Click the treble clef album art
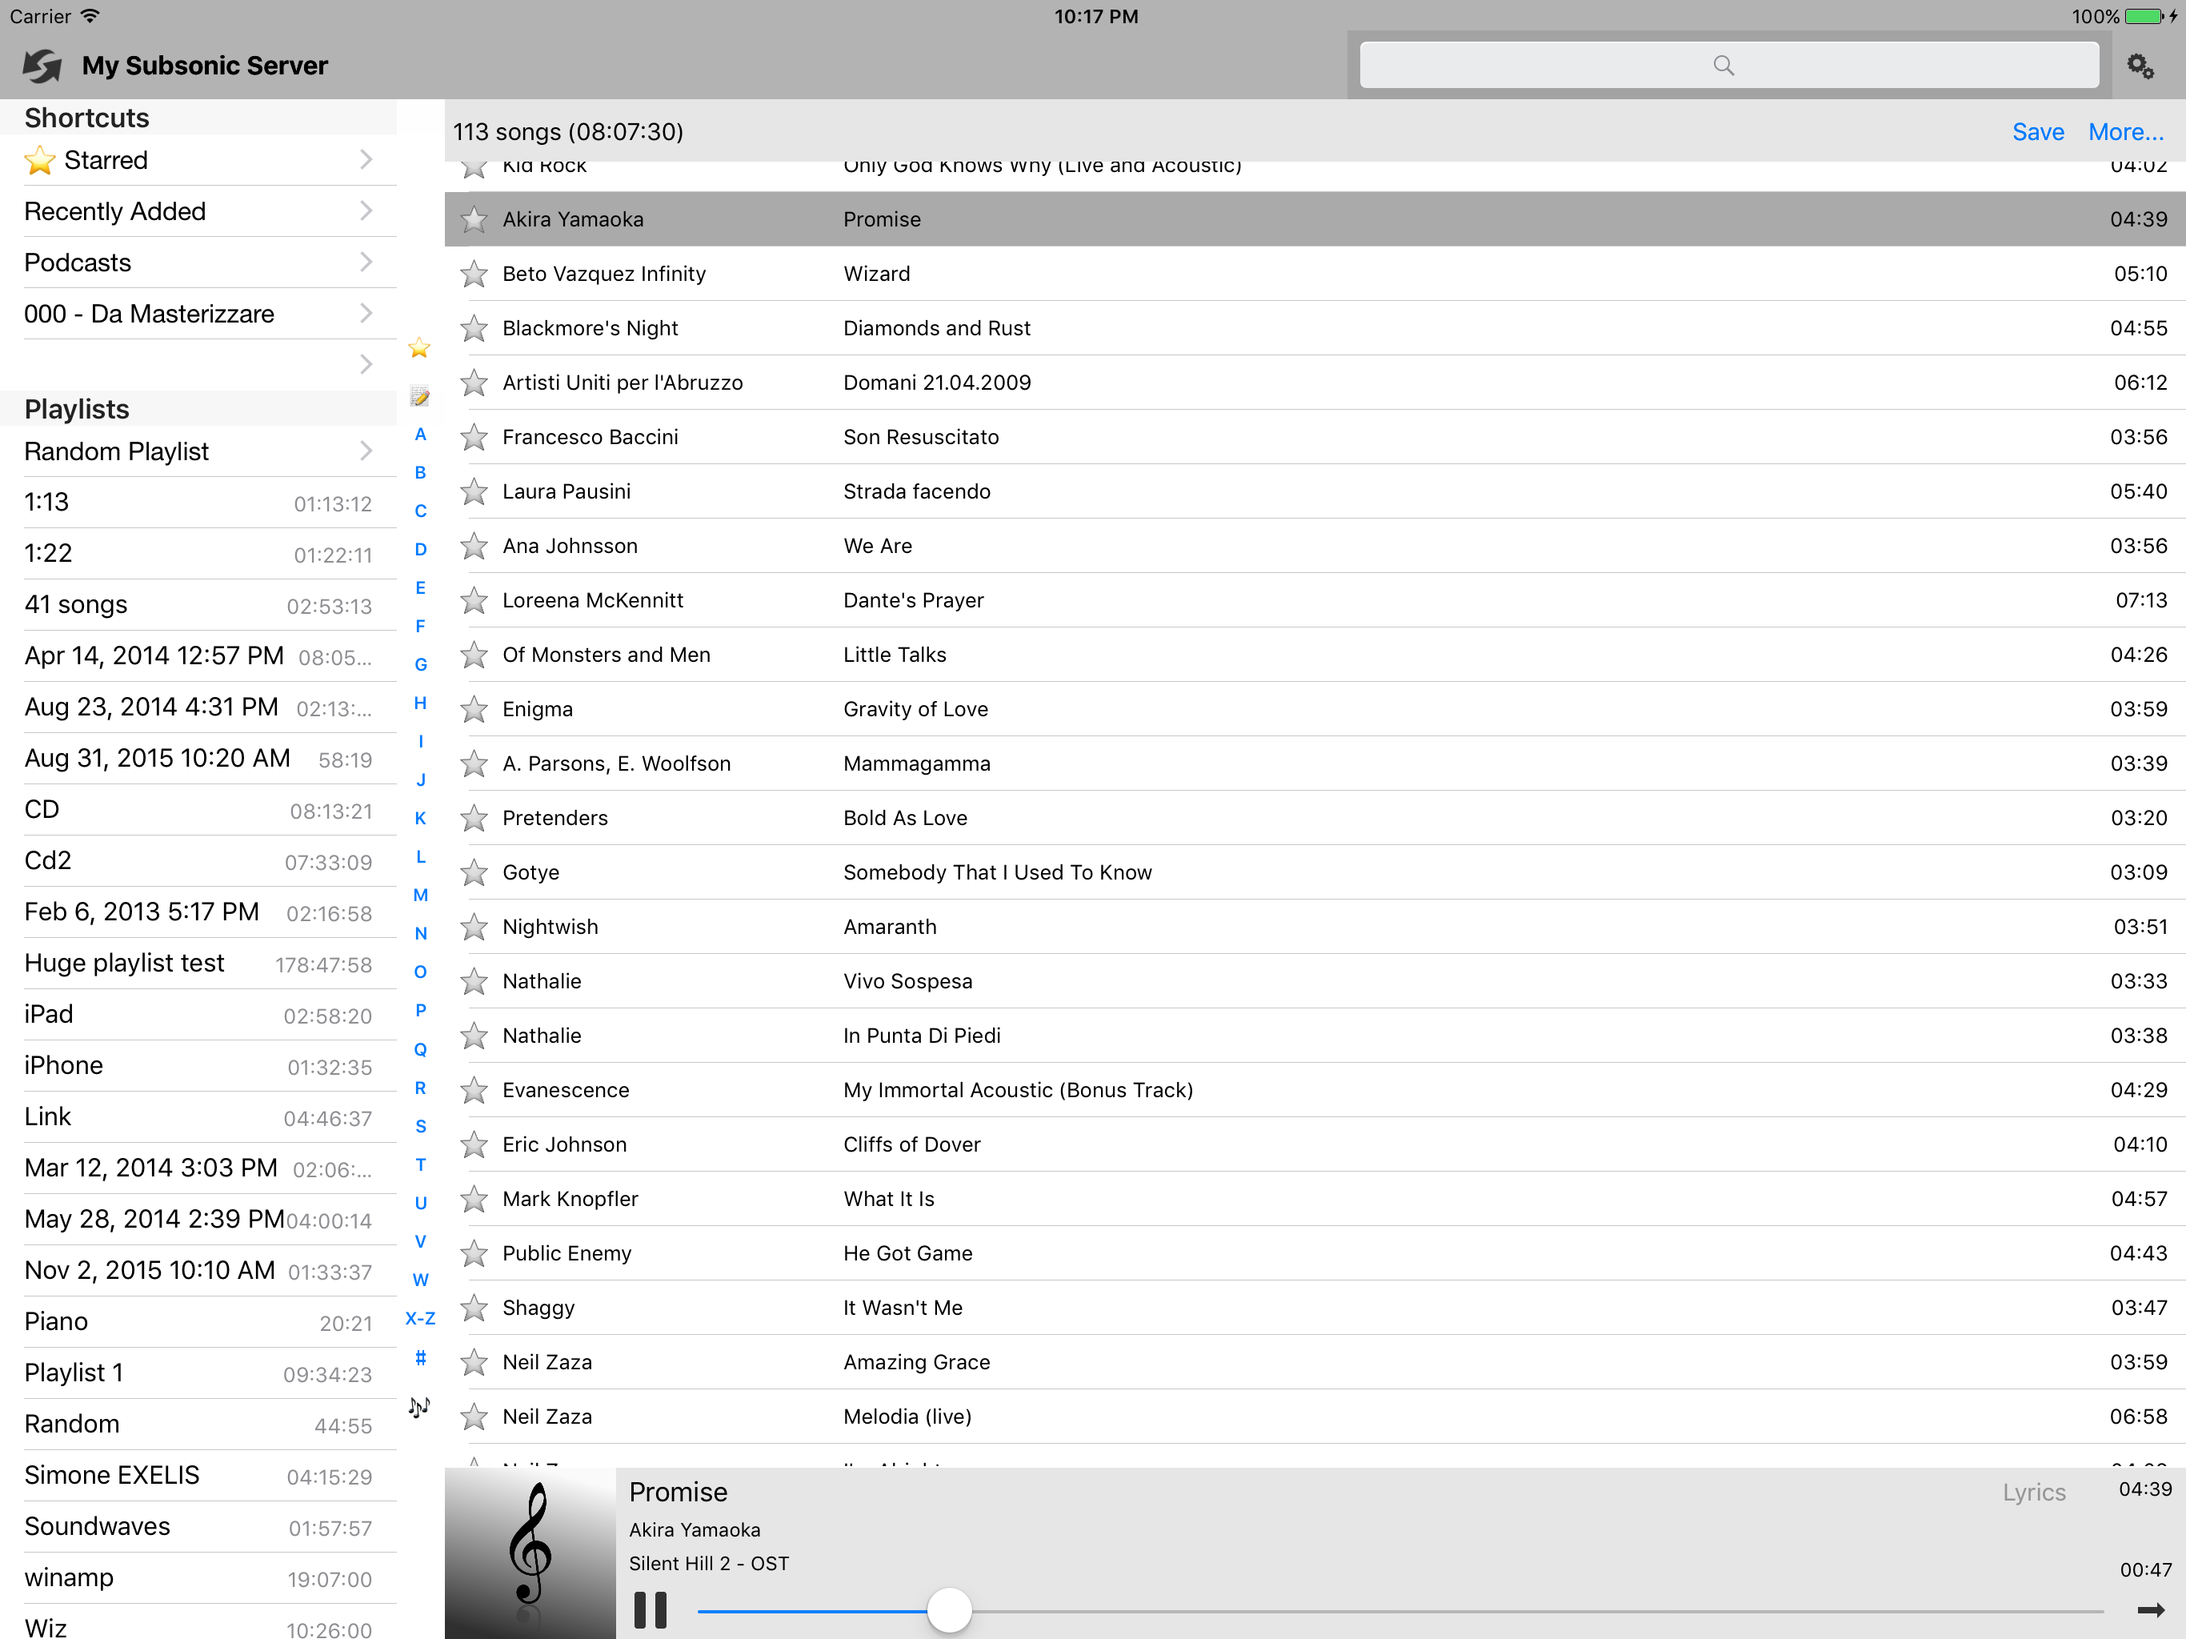Viewport: 2186px width, 1639px height. (x=530, y=1553)
